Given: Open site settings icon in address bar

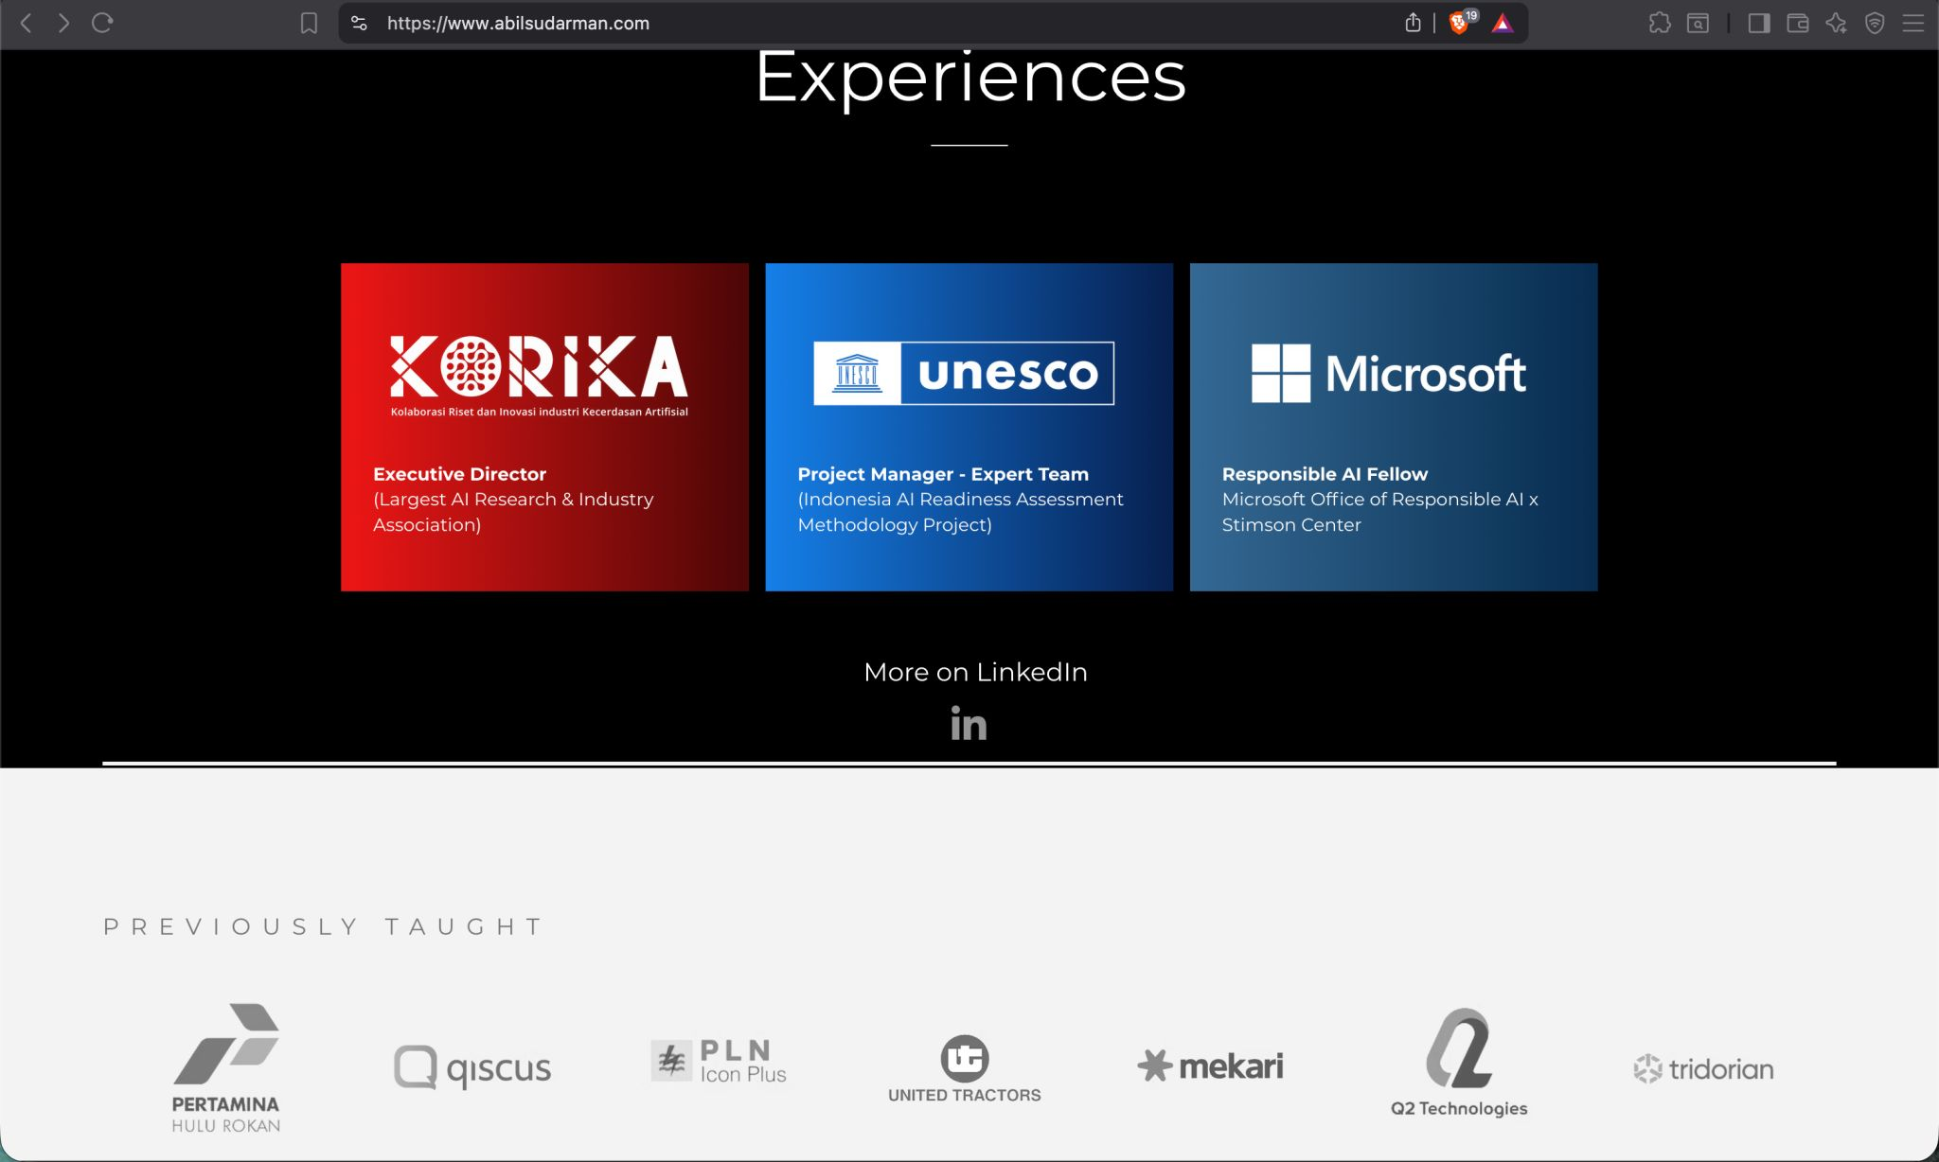Looking at the screenshot, I should (359, 23).
